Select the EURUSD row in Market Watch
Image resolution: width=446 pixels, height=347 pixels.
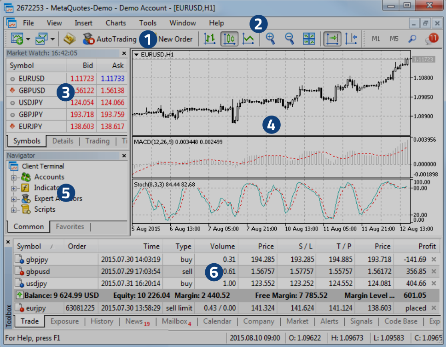tap(67, 79)
